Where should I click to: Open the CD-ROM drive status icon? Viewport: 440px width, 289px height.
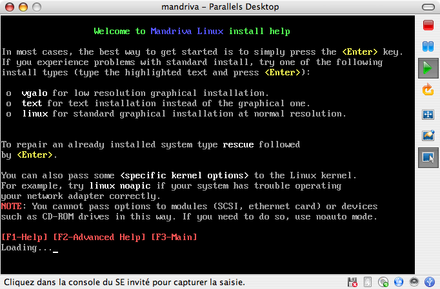tap(383, 282)
